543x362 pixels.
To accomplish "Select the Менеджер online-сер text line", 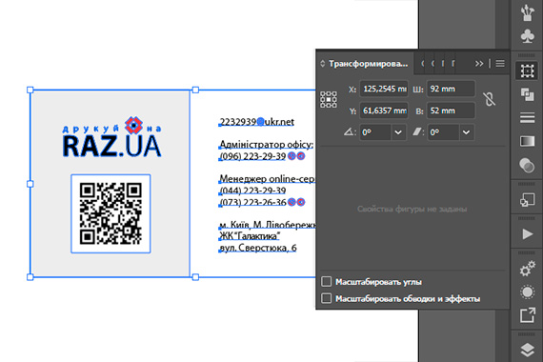I will pyautogui.click(x=267, y=179).
